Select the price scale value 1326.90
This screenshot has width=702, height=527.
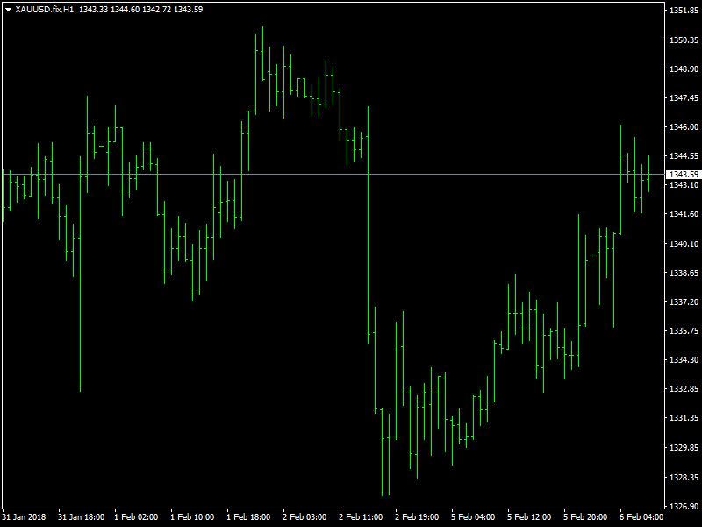click(x=684, y=507)
